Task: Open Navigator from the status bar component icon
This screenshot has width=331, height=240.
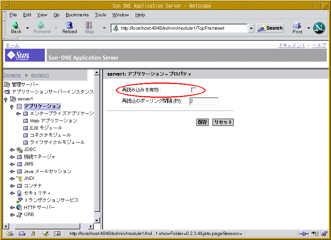Action: coord(10,234)
